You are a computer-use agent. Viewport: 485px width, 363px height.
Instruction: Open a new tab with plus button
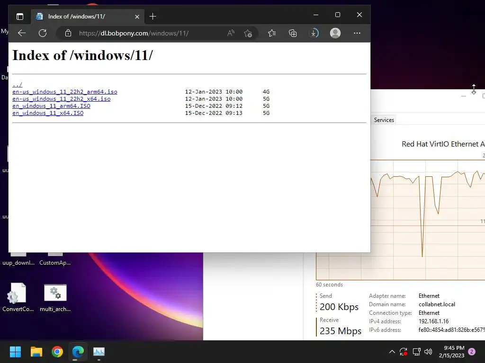pos(153,17)
